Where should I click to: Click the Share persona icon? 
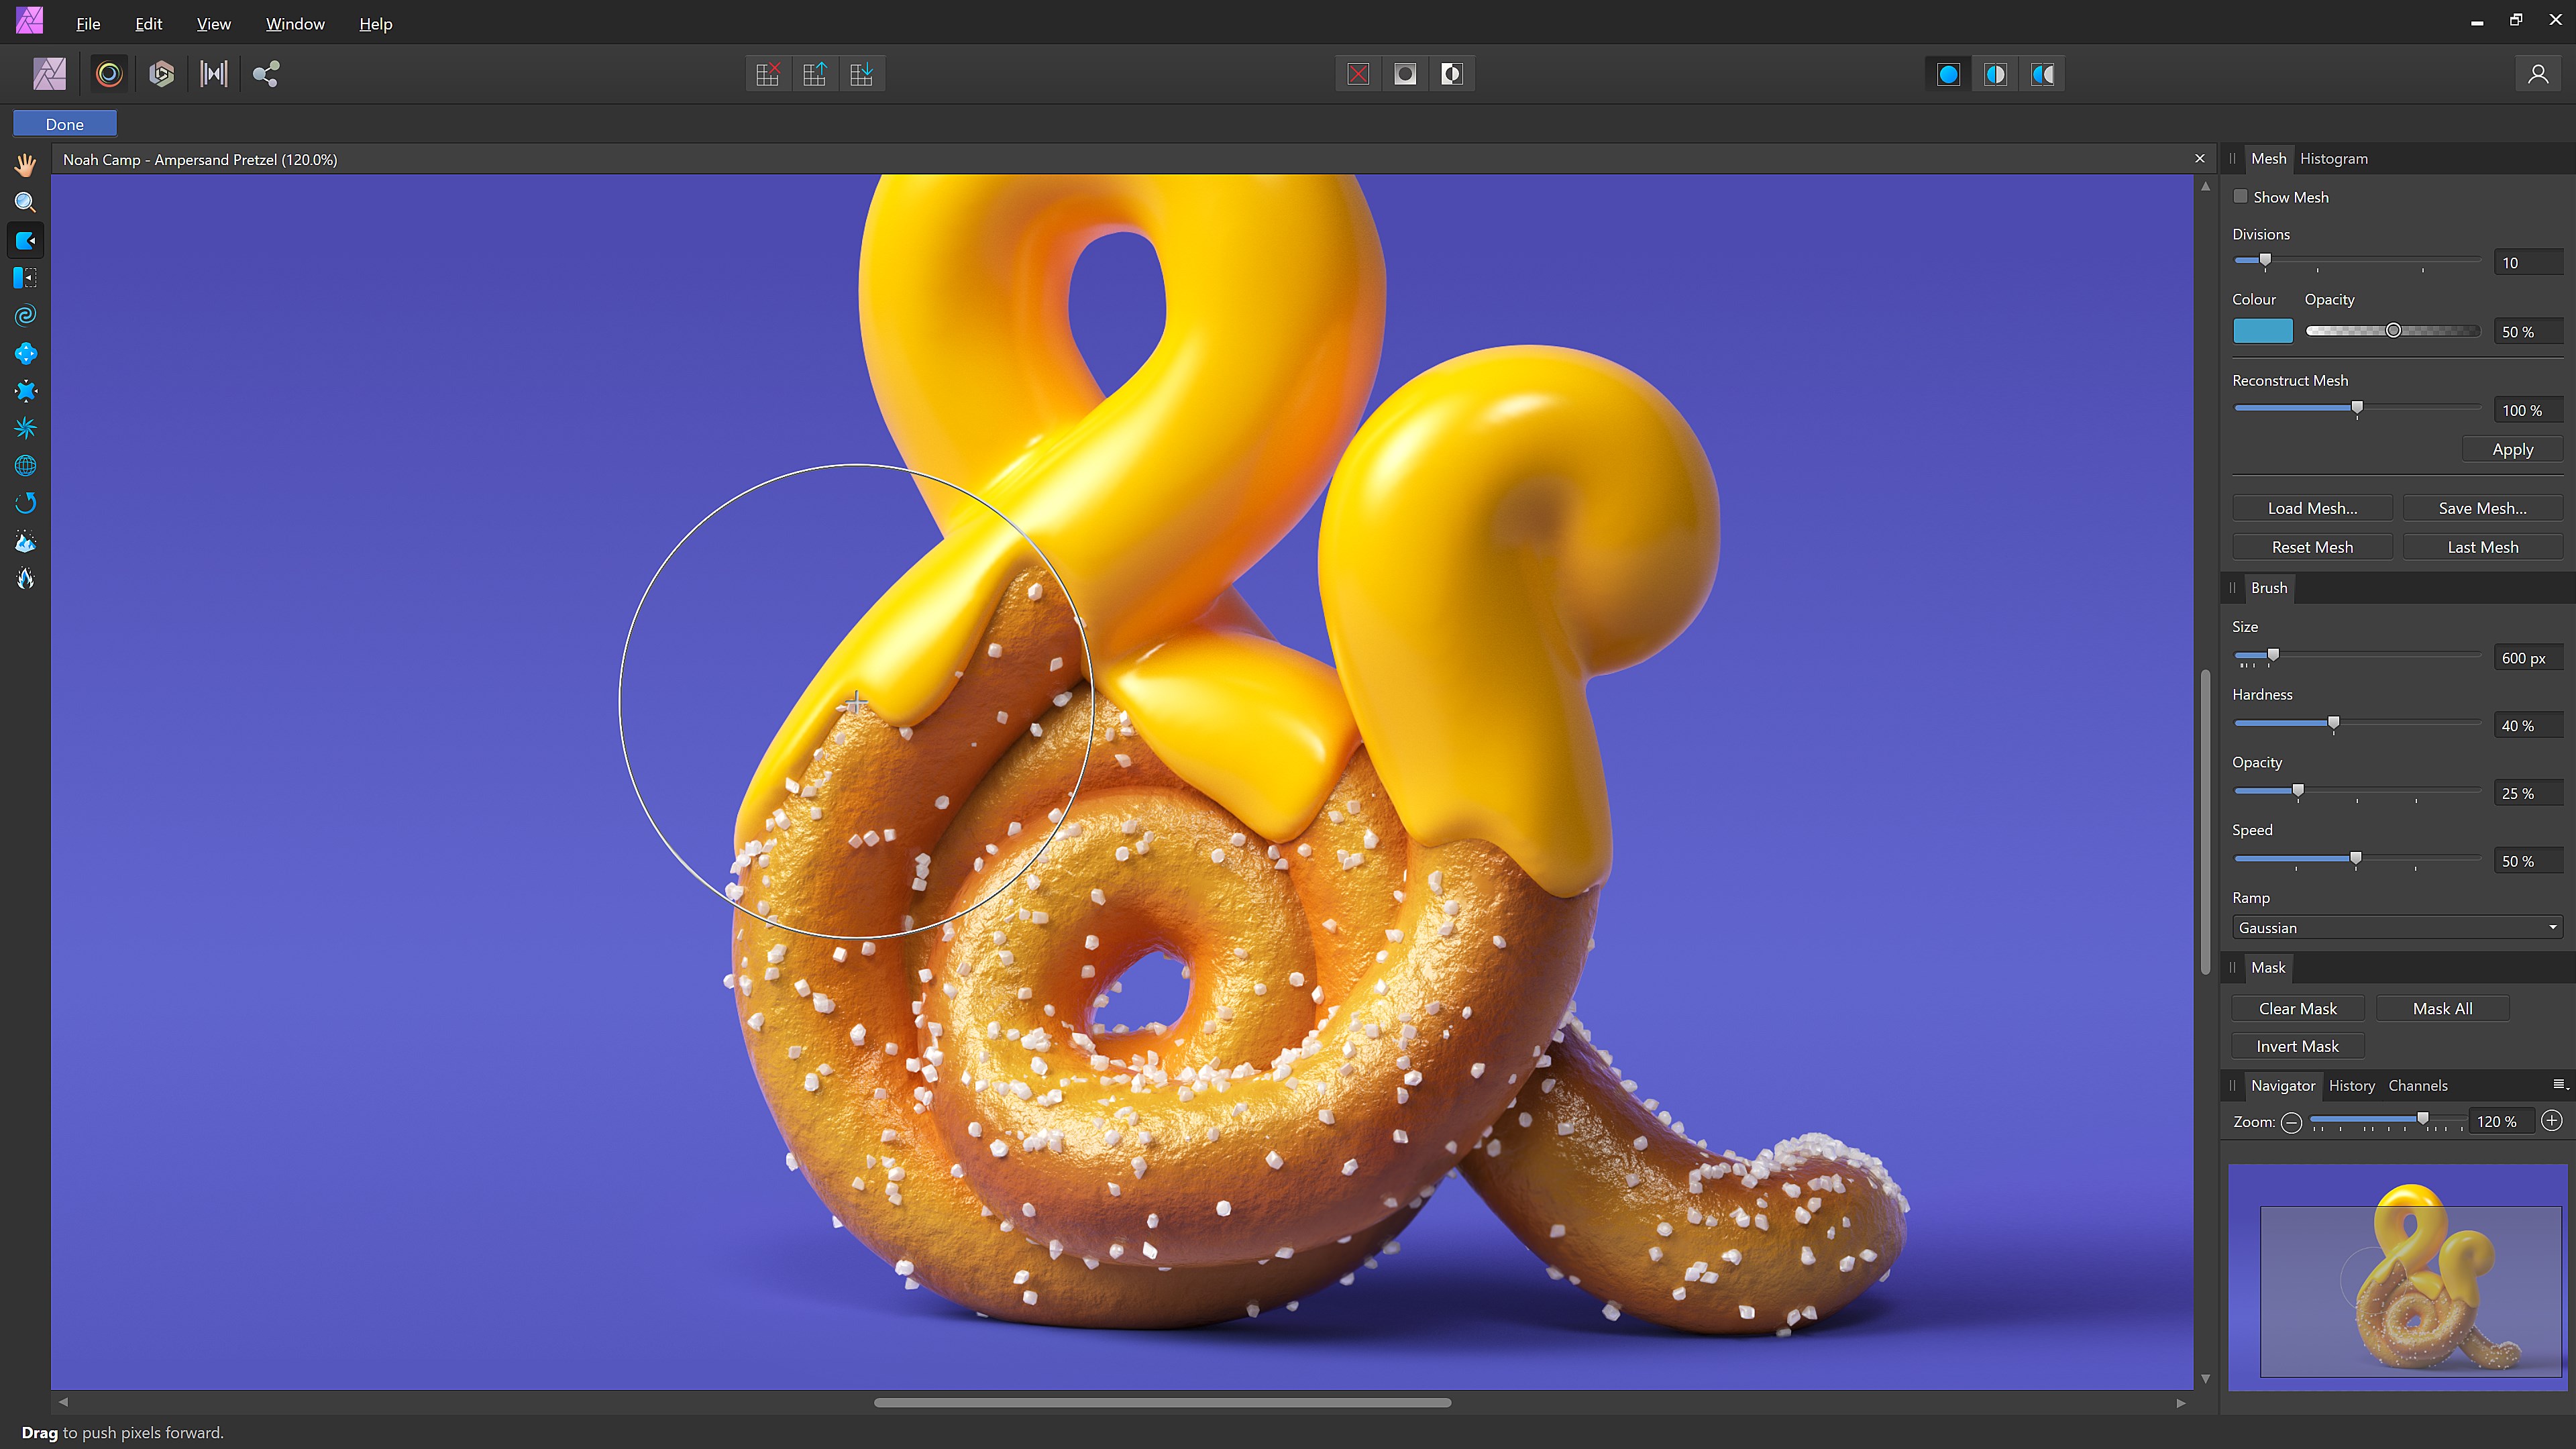pos(266,74)
